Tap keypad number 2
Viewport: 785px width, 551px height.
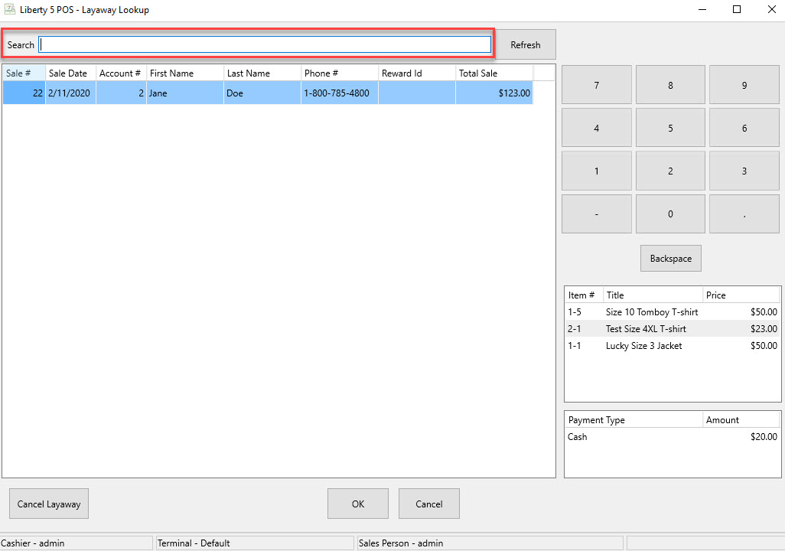click(670, 171)
